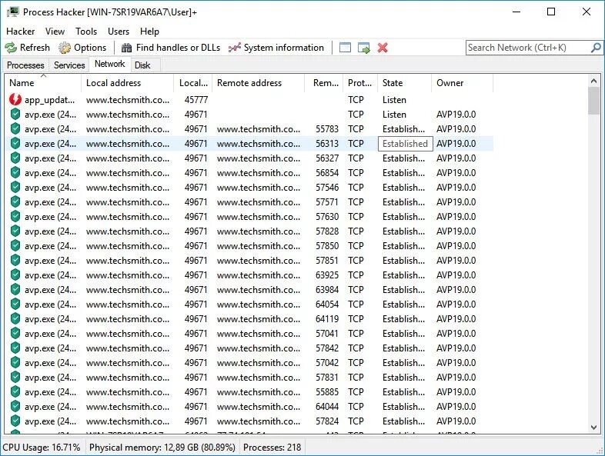Click the scrollbar down arrow
This screenshot has height=456, width=605.
click(x=593, y=427)
